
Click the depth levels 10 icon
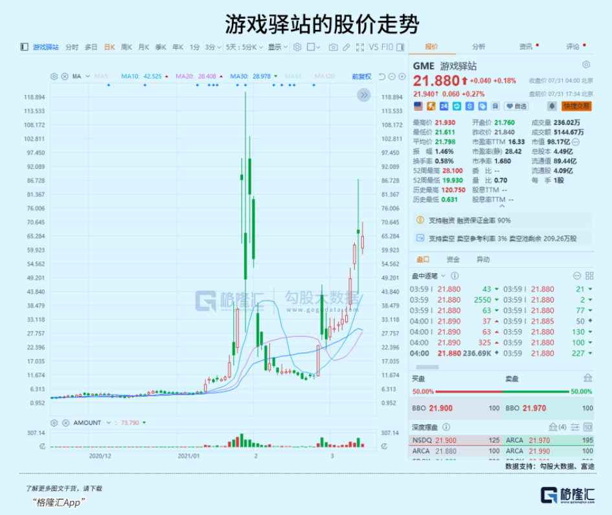pos(588,427)
